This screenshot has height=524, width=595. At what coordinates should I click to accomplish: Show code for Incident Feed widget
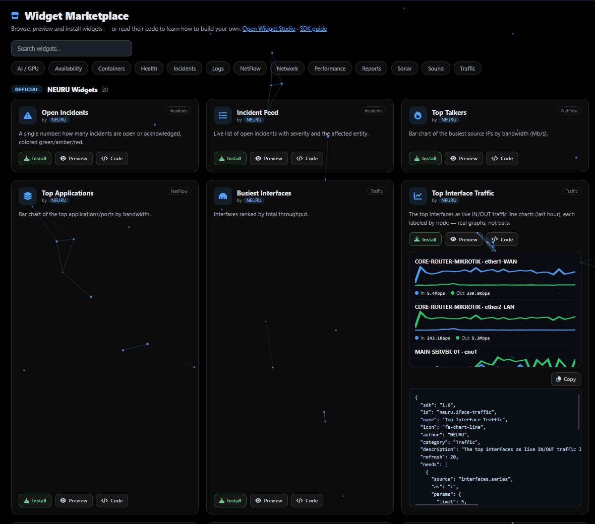[307, 159]
